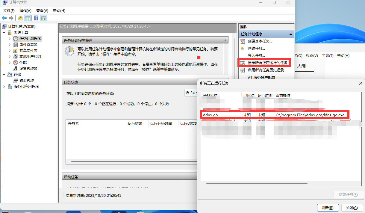The image size is (365, 213).
Task: Click the 创建任务 icon in actions pane
Action: pyautogui.click(x=243, y=49)
